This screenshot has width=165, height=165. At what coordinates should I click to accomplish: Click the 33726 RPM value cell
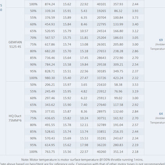pyautogui.click(x=101, y=78)
